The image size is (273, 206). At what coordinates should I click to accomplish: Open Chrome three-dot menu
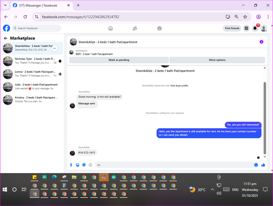(x=268, y=17)
